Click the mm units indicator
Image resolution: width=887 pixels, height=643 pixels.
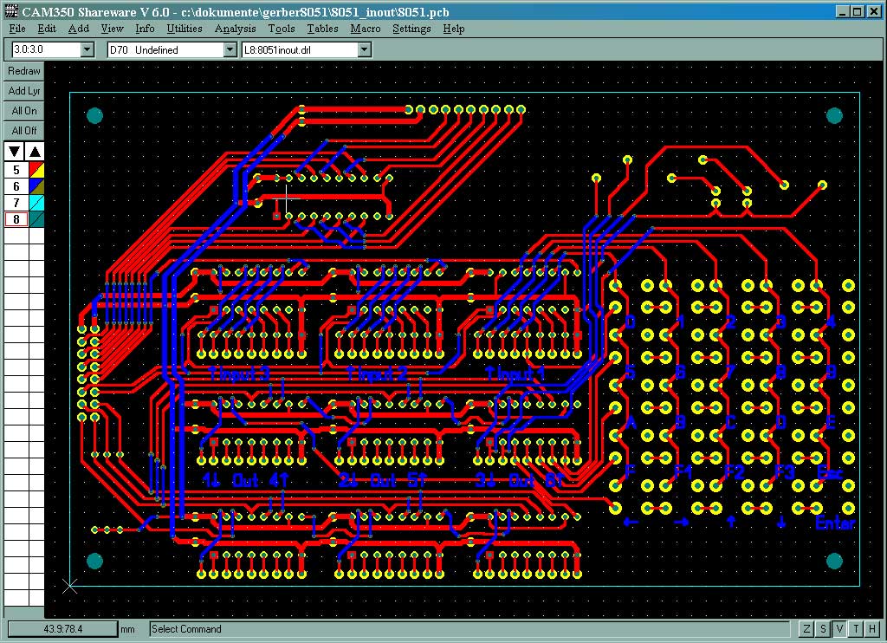click(128, 629)
